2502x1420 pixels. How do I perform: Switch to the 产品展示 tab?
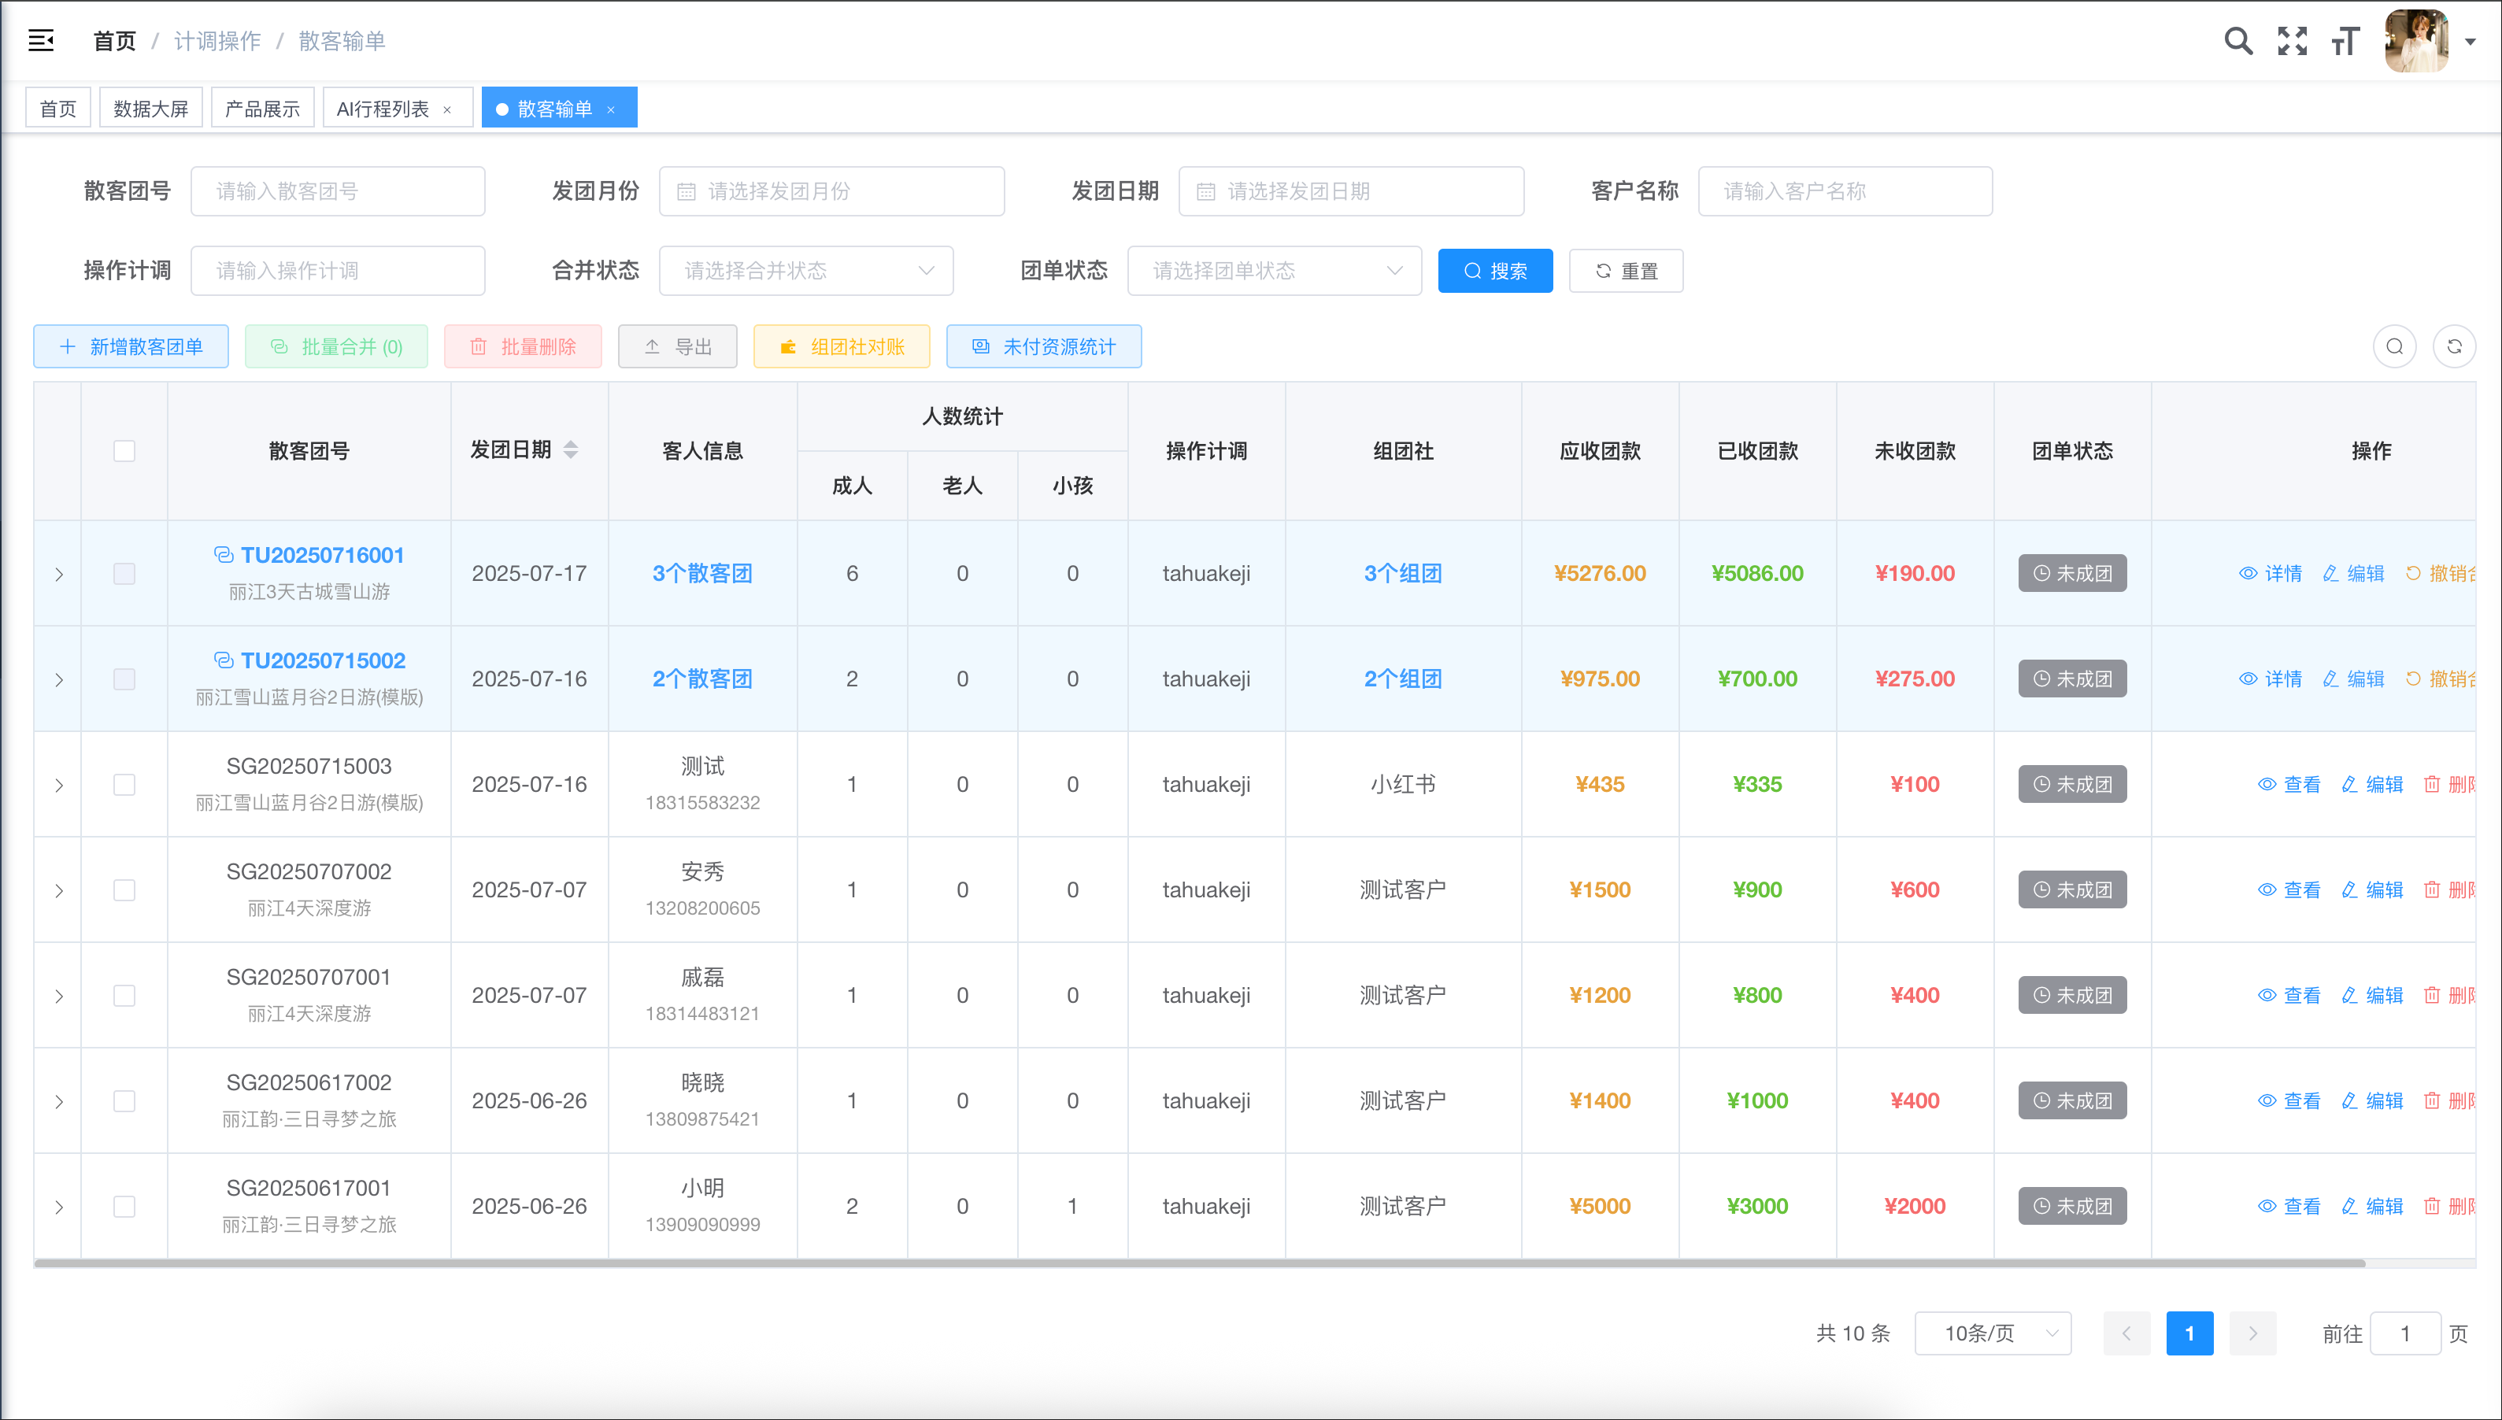pyautogui.click(x=261, y=107)
